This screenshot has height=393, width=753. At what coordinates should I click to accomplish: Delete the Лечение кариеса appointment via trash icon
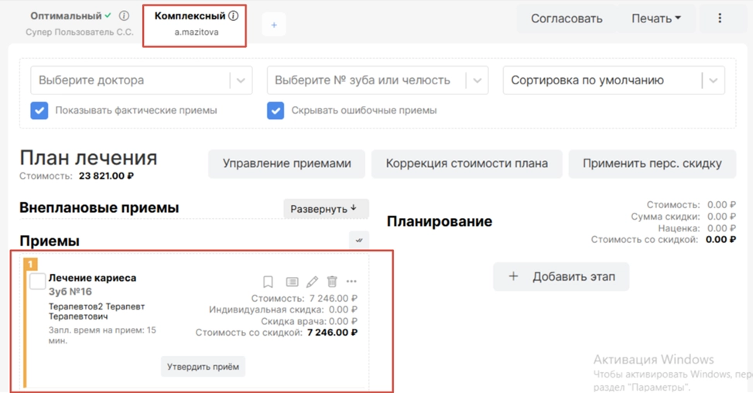[x=332, y=282]
